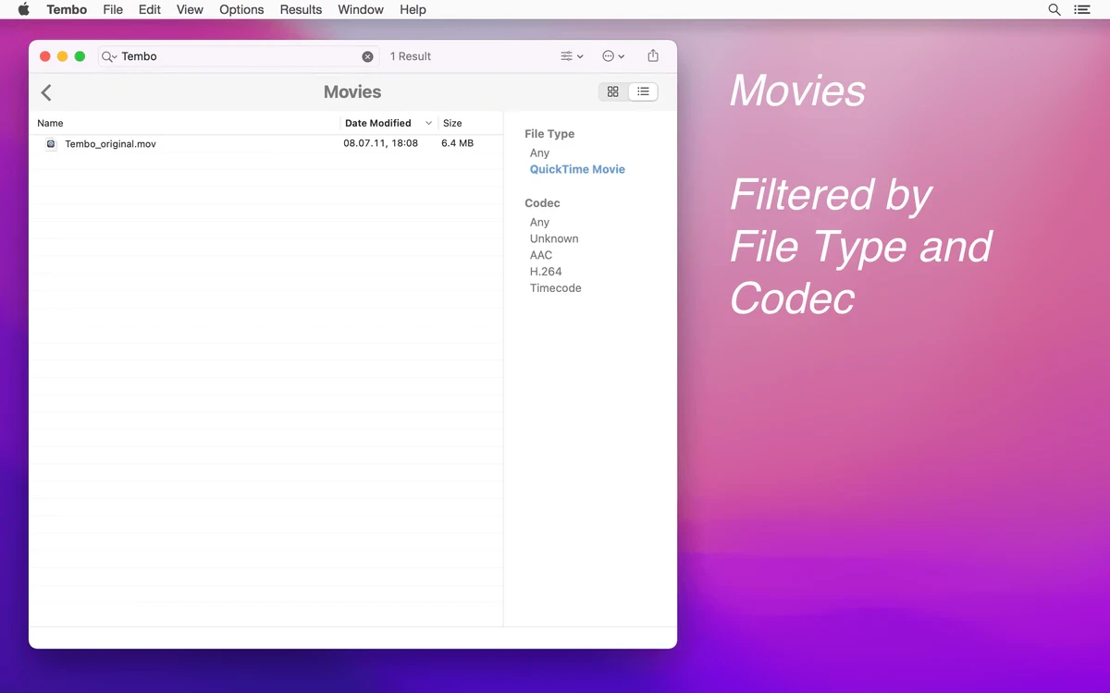Image resolution: width=1110 pixels, height=693 pixels.
Task: Sort by Date Modified column
Action: click(x=378, y=123)
